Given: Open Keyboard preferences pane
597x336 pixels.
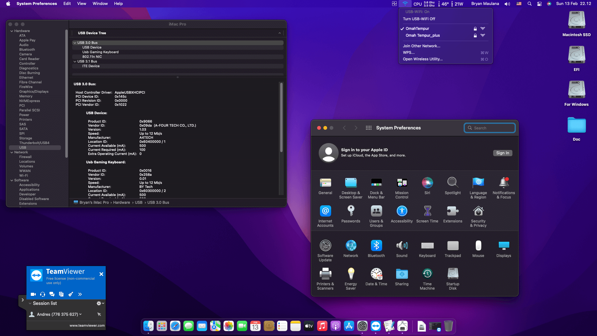Looking at the screenshot, I should click(427, 249).
